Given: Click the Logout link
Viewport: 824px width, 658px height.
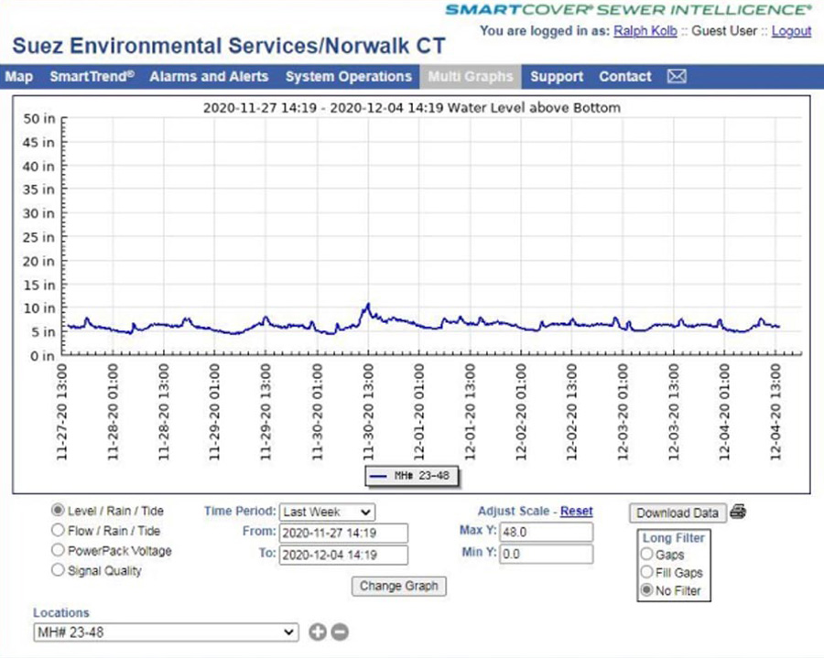Looking at the screenshot, I should coord(791,31).
